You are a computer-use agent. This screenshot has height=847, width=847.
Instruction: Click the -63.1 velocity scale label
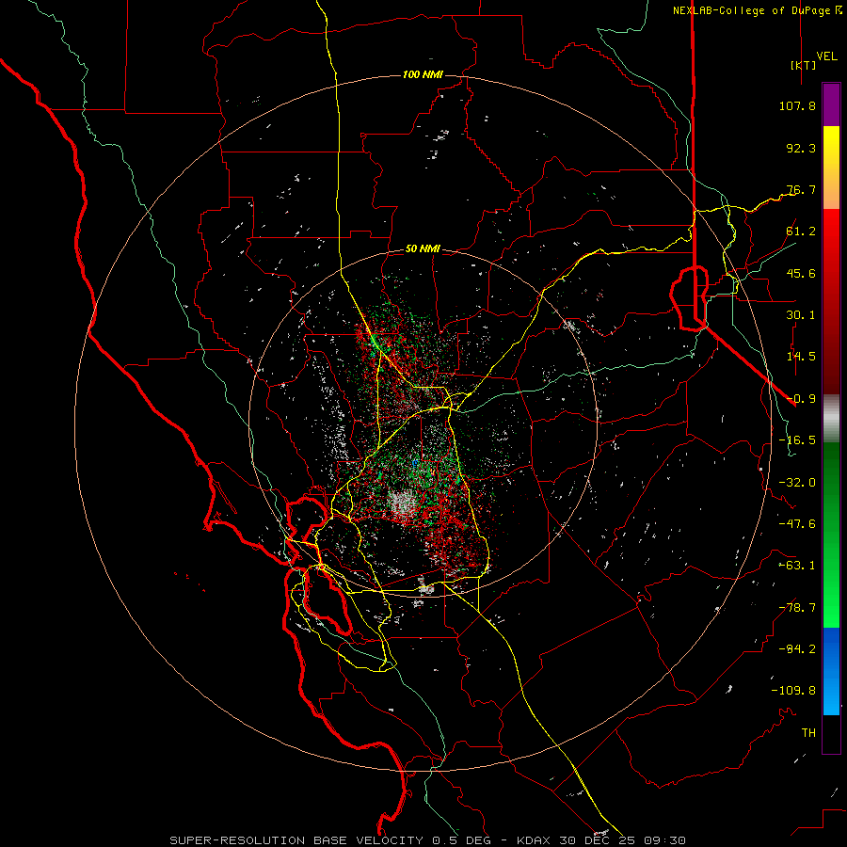pos(797,566)
